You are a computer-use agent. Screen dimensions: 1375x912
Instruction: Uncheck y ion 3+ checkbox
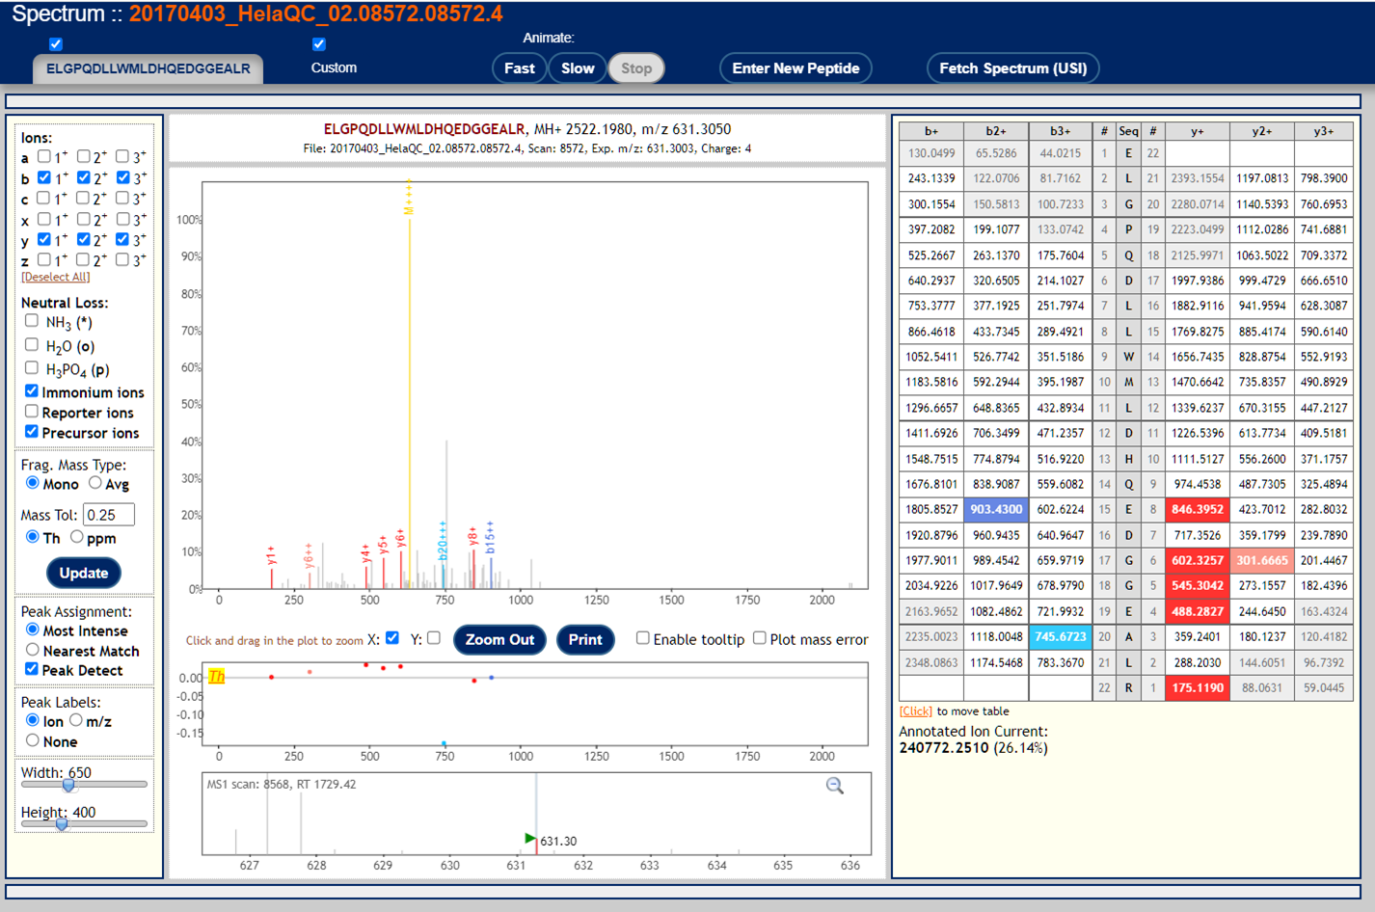[123, 239]
